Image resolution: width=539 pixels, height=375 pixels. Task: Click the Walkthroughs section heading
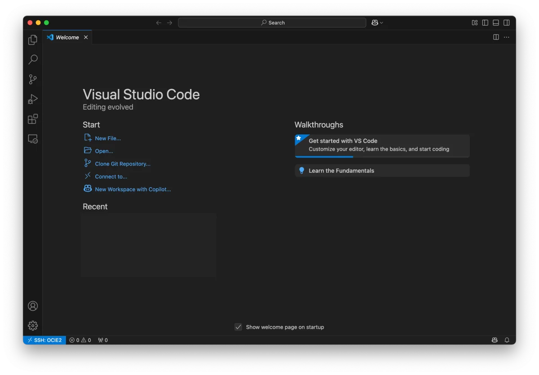pyautogui.click(x=319, y=125)
